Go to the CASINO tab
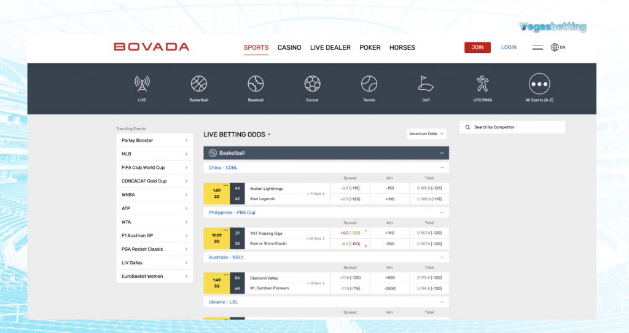 pyautogui.click(x=289, y=47)
